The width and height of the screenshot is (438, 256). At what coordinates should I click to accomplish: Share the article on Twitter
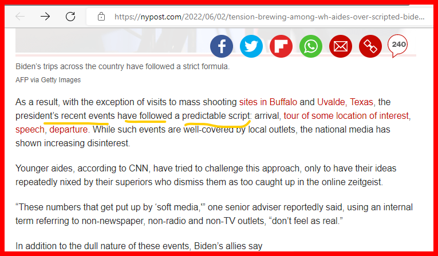coord(251,46)
